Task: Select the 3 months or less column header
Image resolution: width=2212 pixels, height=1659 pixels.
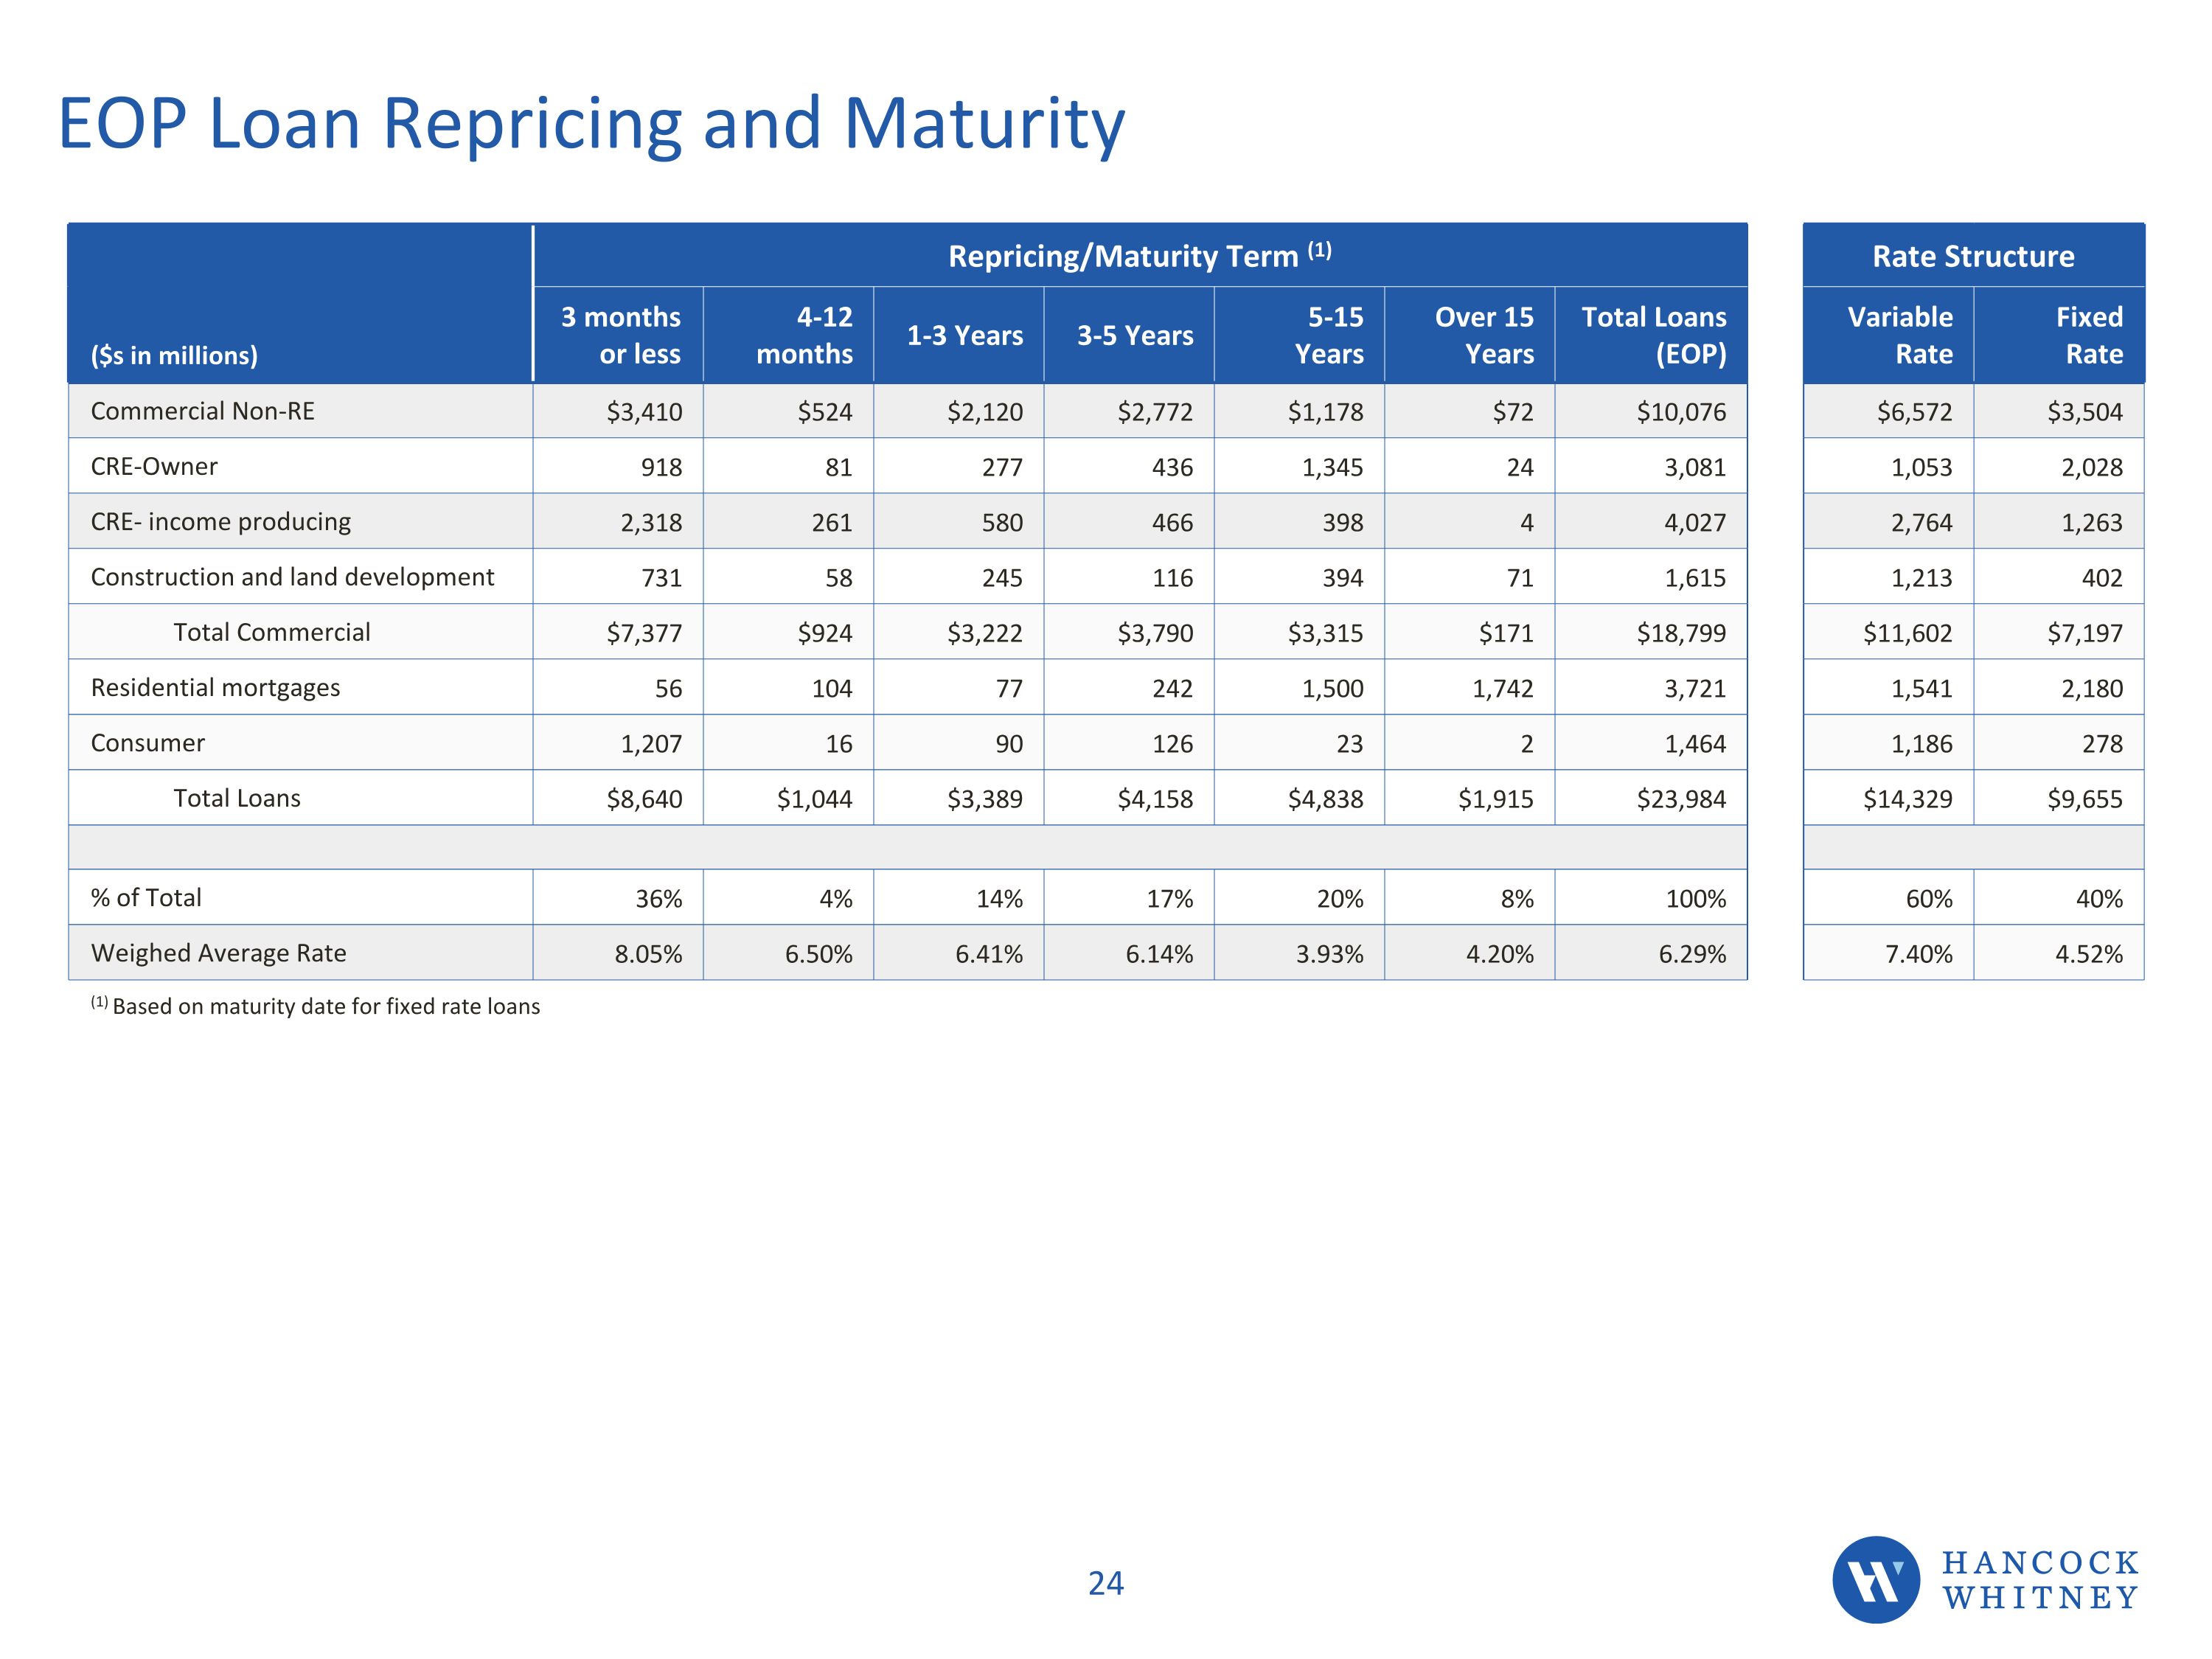Action: tap(620, 335)
